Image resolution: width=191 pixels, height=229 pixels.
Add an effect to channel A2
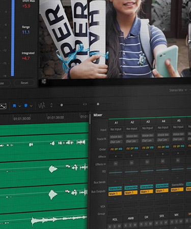[131, 155]
